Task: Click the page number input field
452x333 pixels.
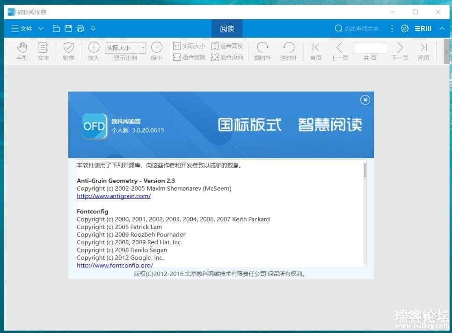Action: click(370, 48)
